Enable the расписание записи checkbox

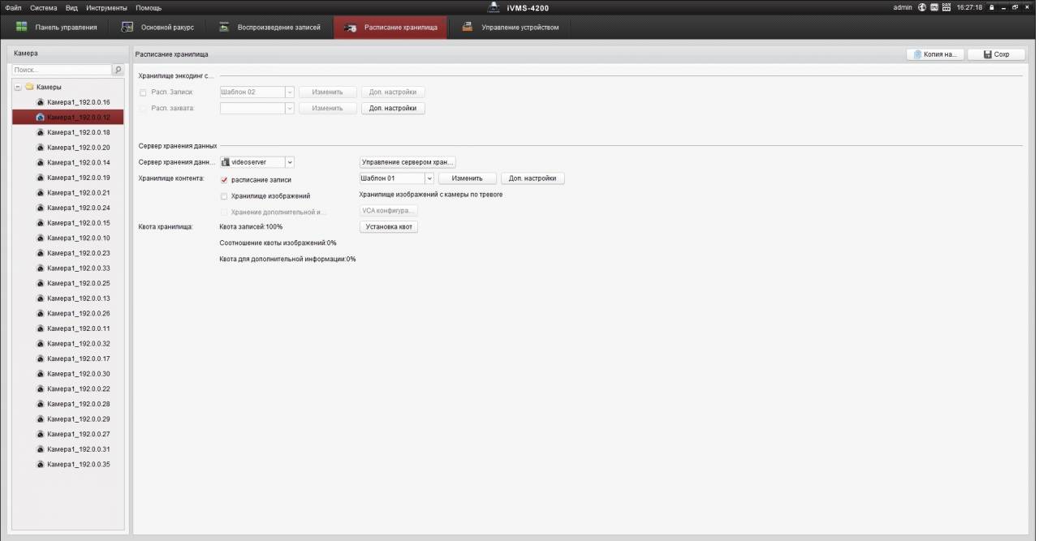click(x=224, y=179)
